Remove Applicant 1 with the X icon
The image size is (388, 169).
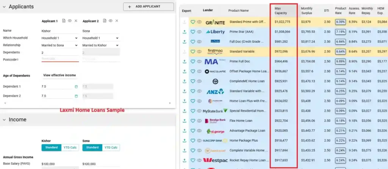tap(76, 21)
